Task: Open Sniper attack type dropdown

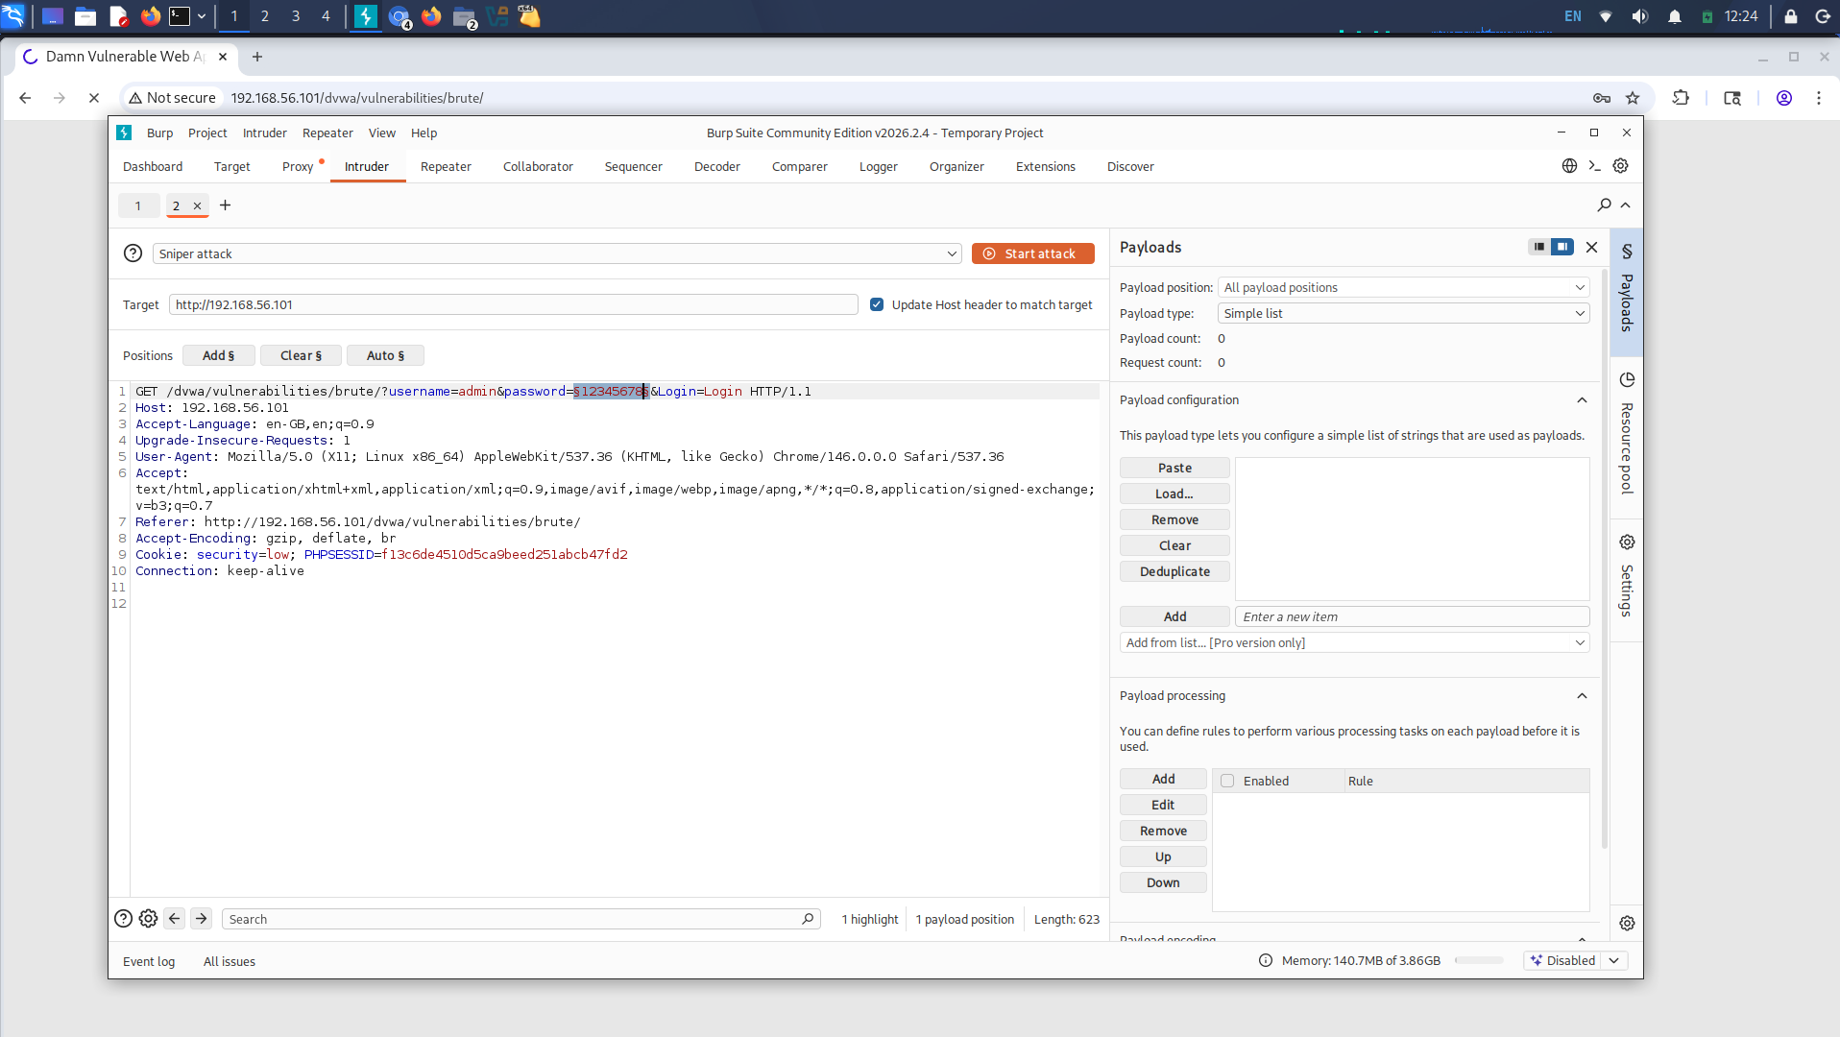Action: click(x=557, y=253)
